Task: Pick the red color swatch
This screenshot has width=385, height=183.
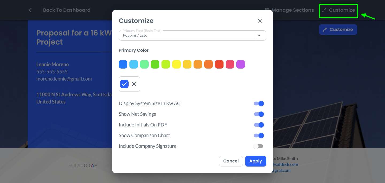Action: 219,64
